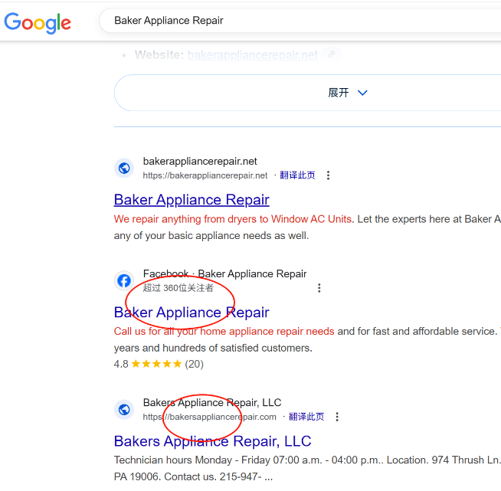Image resolution: width=501 pixels, height=491 pixels.
Task: Click the 4.8 star rating with 20 reviews
Action: pos(159,364)
